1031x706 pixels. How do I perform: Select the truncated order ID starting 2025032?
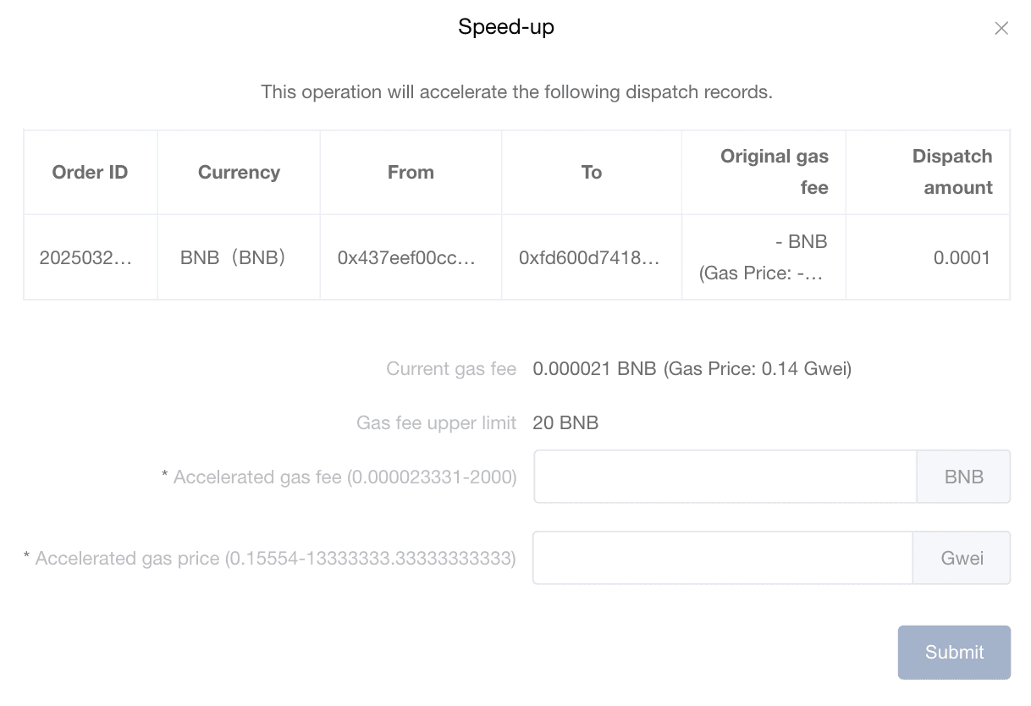(x=85, y=258)
